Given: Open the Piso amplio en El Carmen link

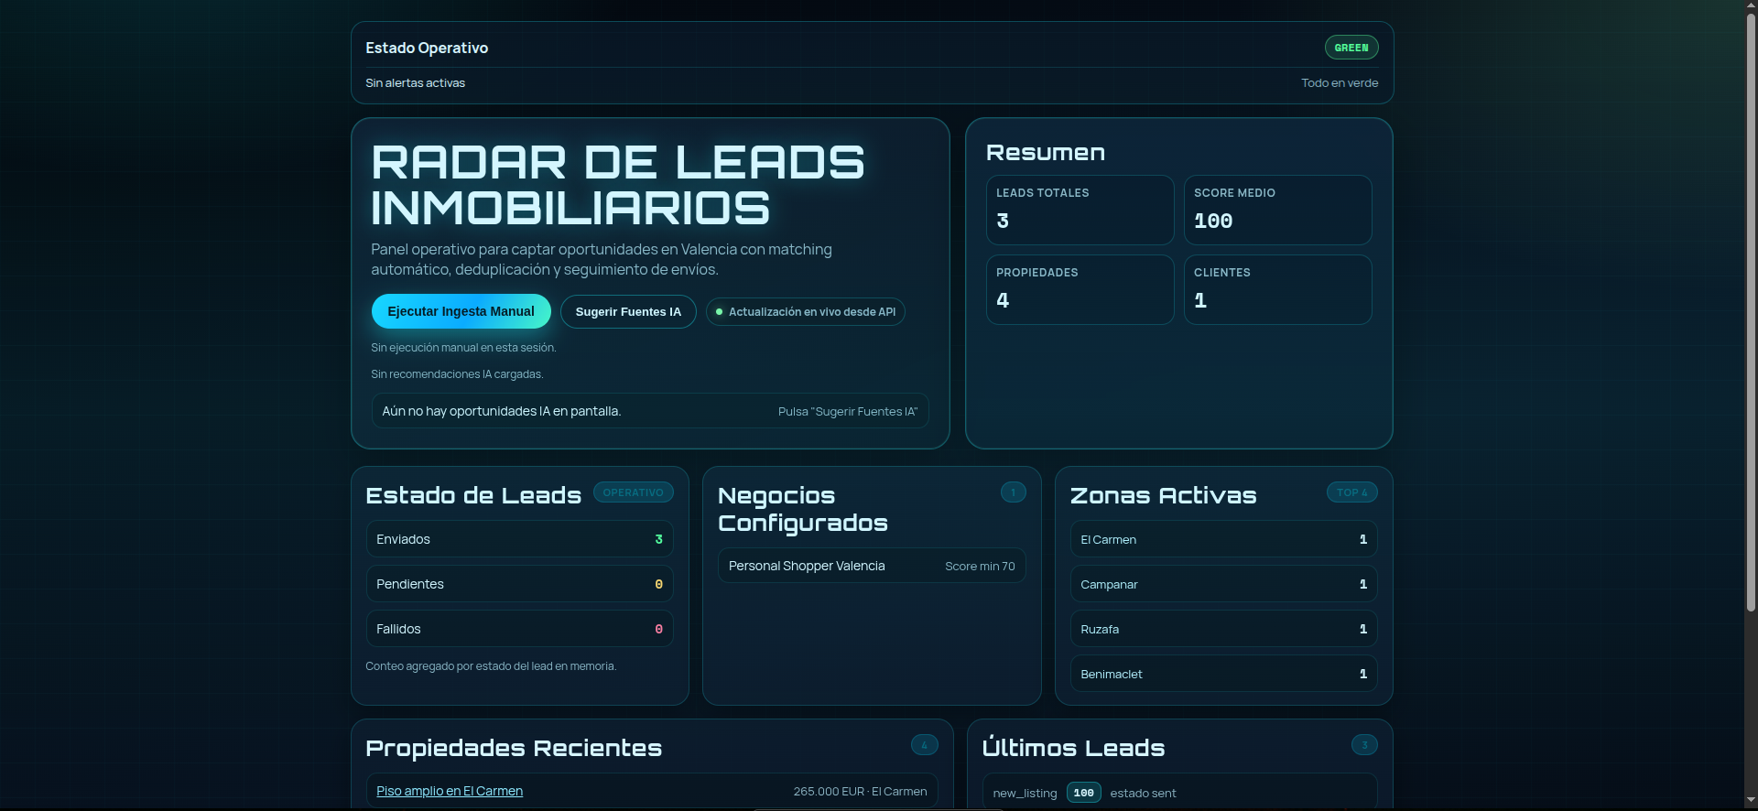Looking at the screenshot, I should [x=450, y=791].
